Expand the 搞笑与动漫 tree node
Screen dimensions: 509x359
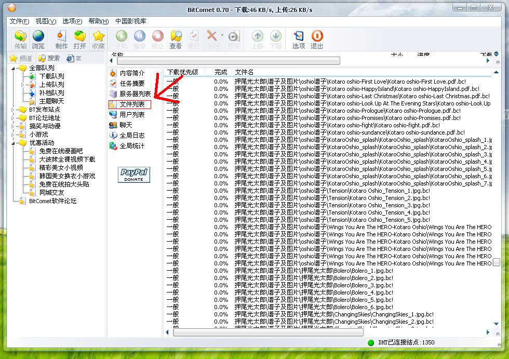click(x=13, y=126)
